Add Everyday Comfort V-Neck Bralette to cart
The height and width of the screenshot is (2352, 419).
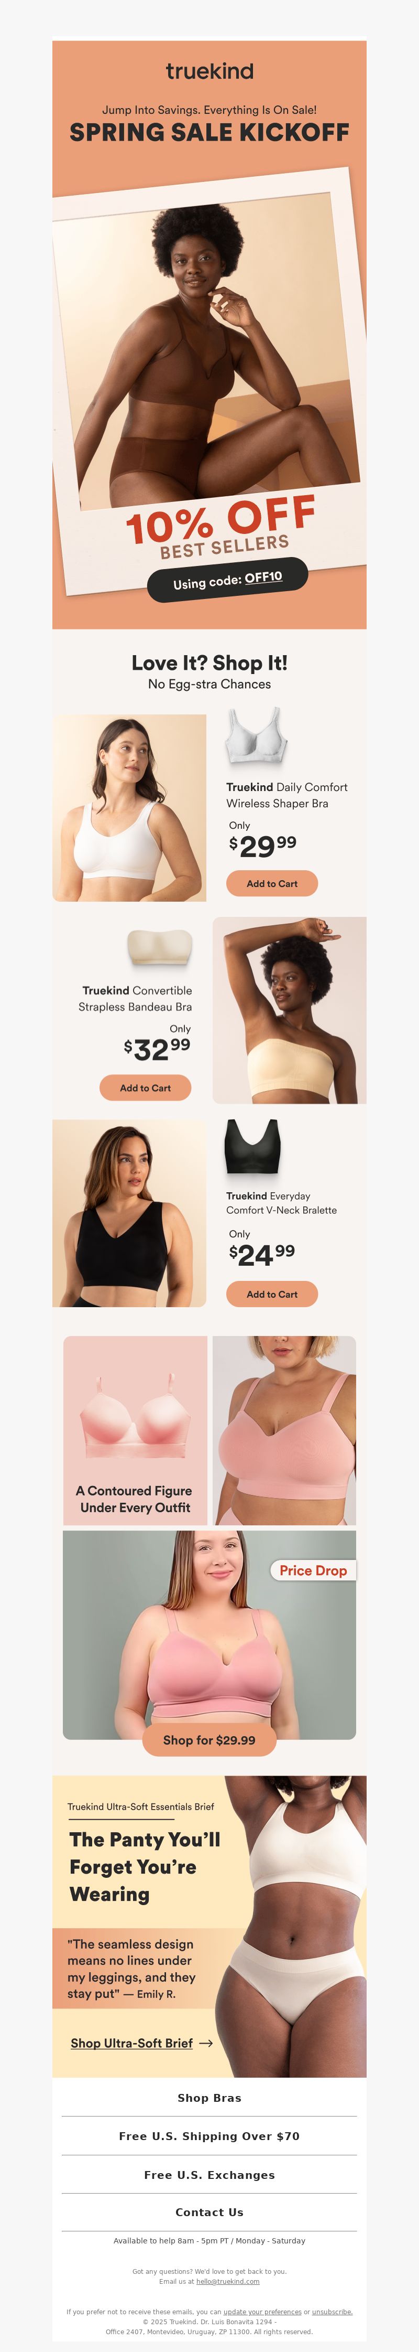(271, 1294)
